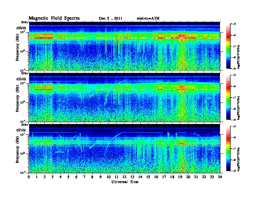Click the dZ/dt panel label

click(x=21, y=130)
